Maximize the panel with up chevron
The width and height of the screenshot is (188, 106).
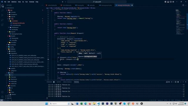click(183, 82)
